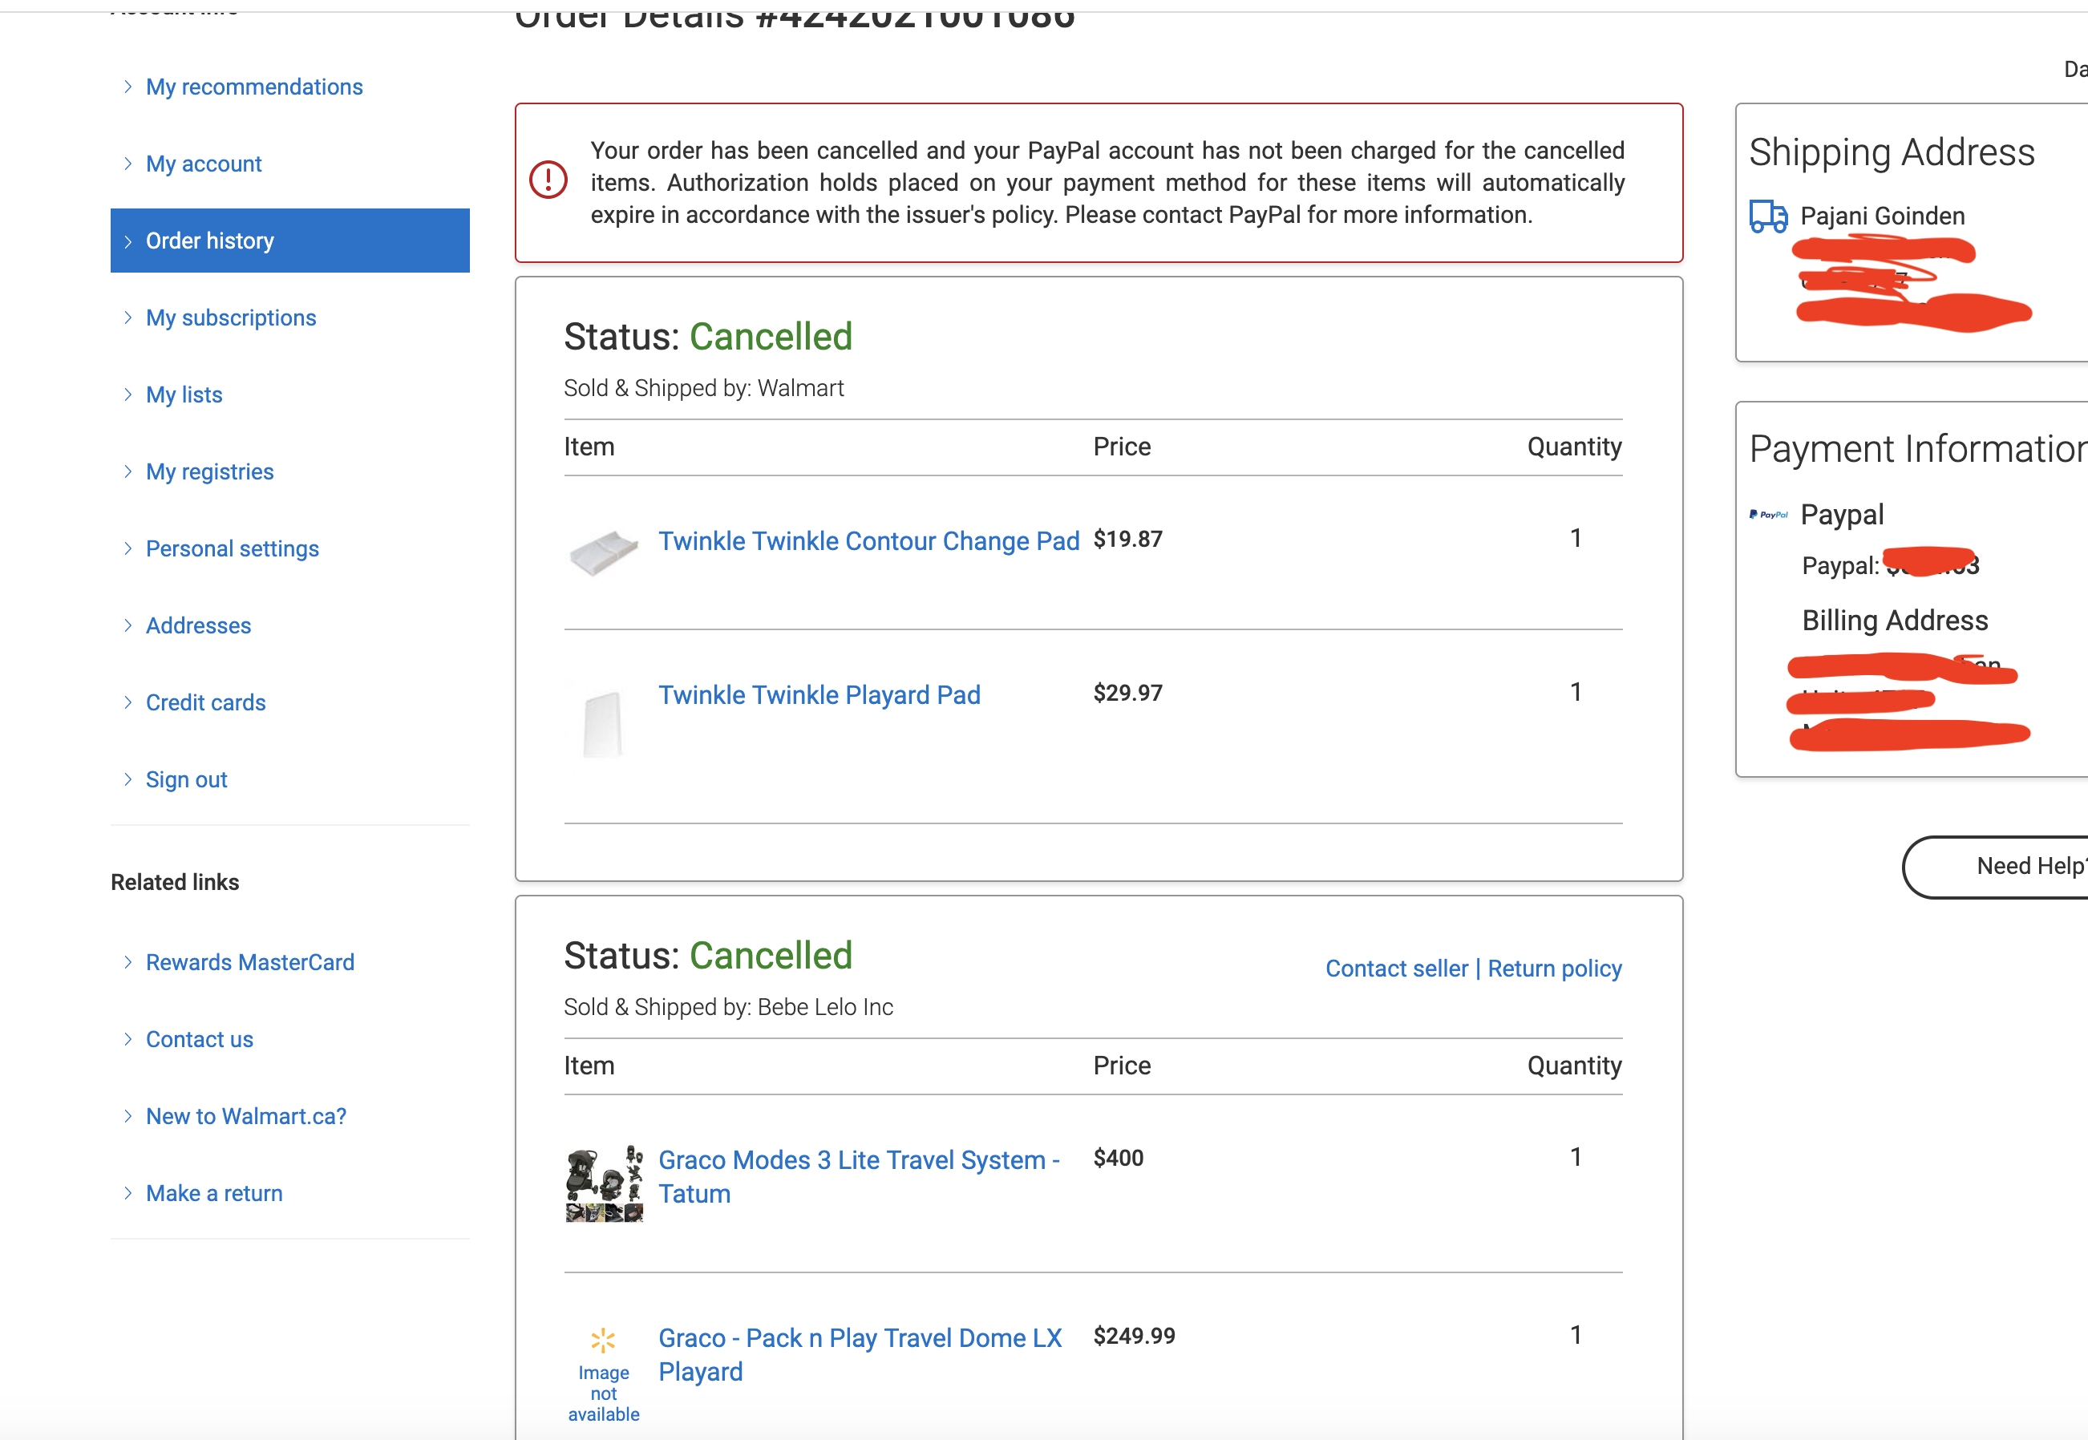Screen dimensions: 2088x1440
Task: Select My subscriptions in the sidebar menu
Action: tap(231, 318)
